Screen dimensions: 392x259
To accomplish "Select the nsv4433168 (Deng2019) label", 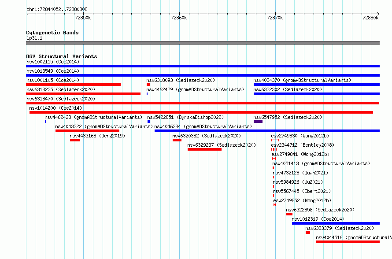I will click(97, 136).
